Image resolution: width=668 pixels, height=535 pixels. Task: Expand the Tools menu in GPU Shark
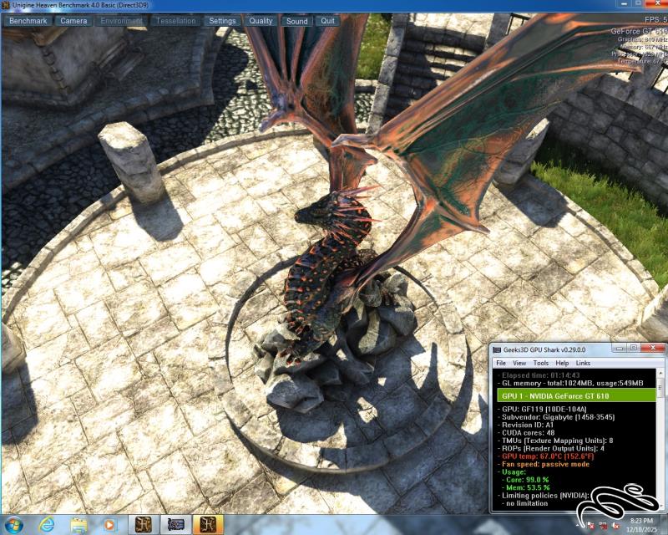pyautogui.click(x=541, y=363)
